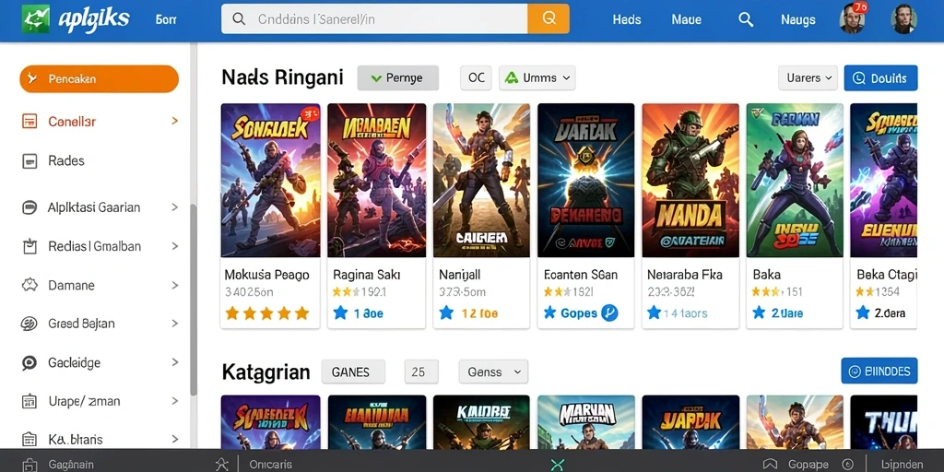Viewport: 944px width, 472px height.
Task: Open the Genss dropdown
Action: pyautogui.click(x=493, y=372)
